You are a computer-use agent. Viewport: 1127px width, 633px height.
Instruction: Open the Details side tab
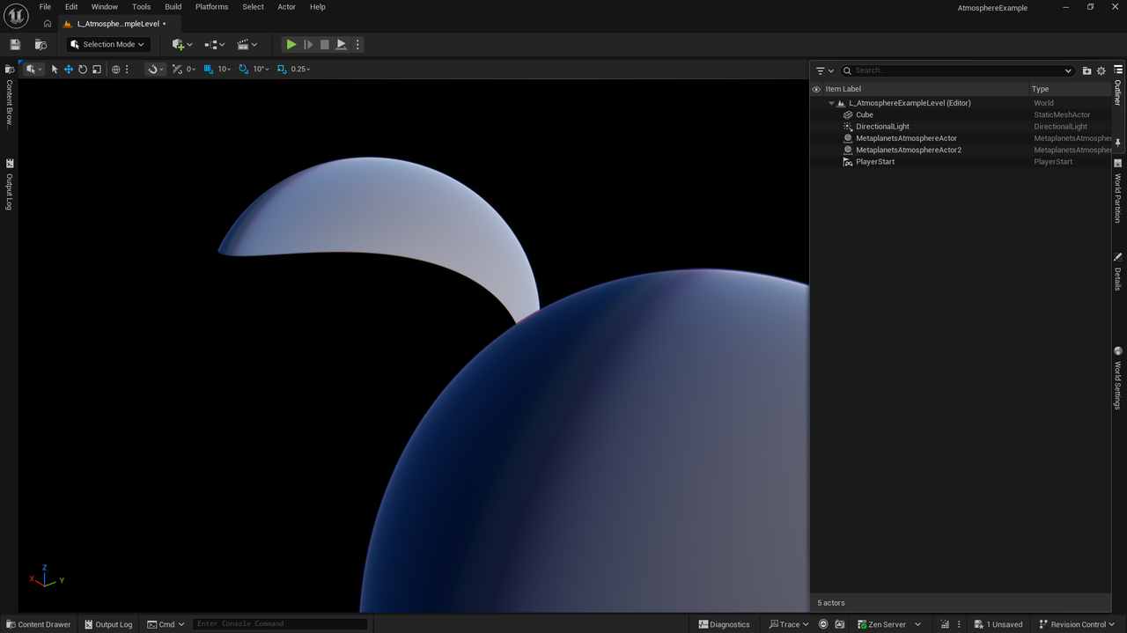1118,273
